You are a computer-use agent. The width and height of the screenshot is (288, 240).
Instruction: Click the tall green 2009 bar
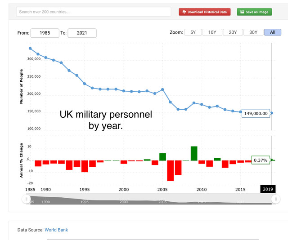coord(194,153)
